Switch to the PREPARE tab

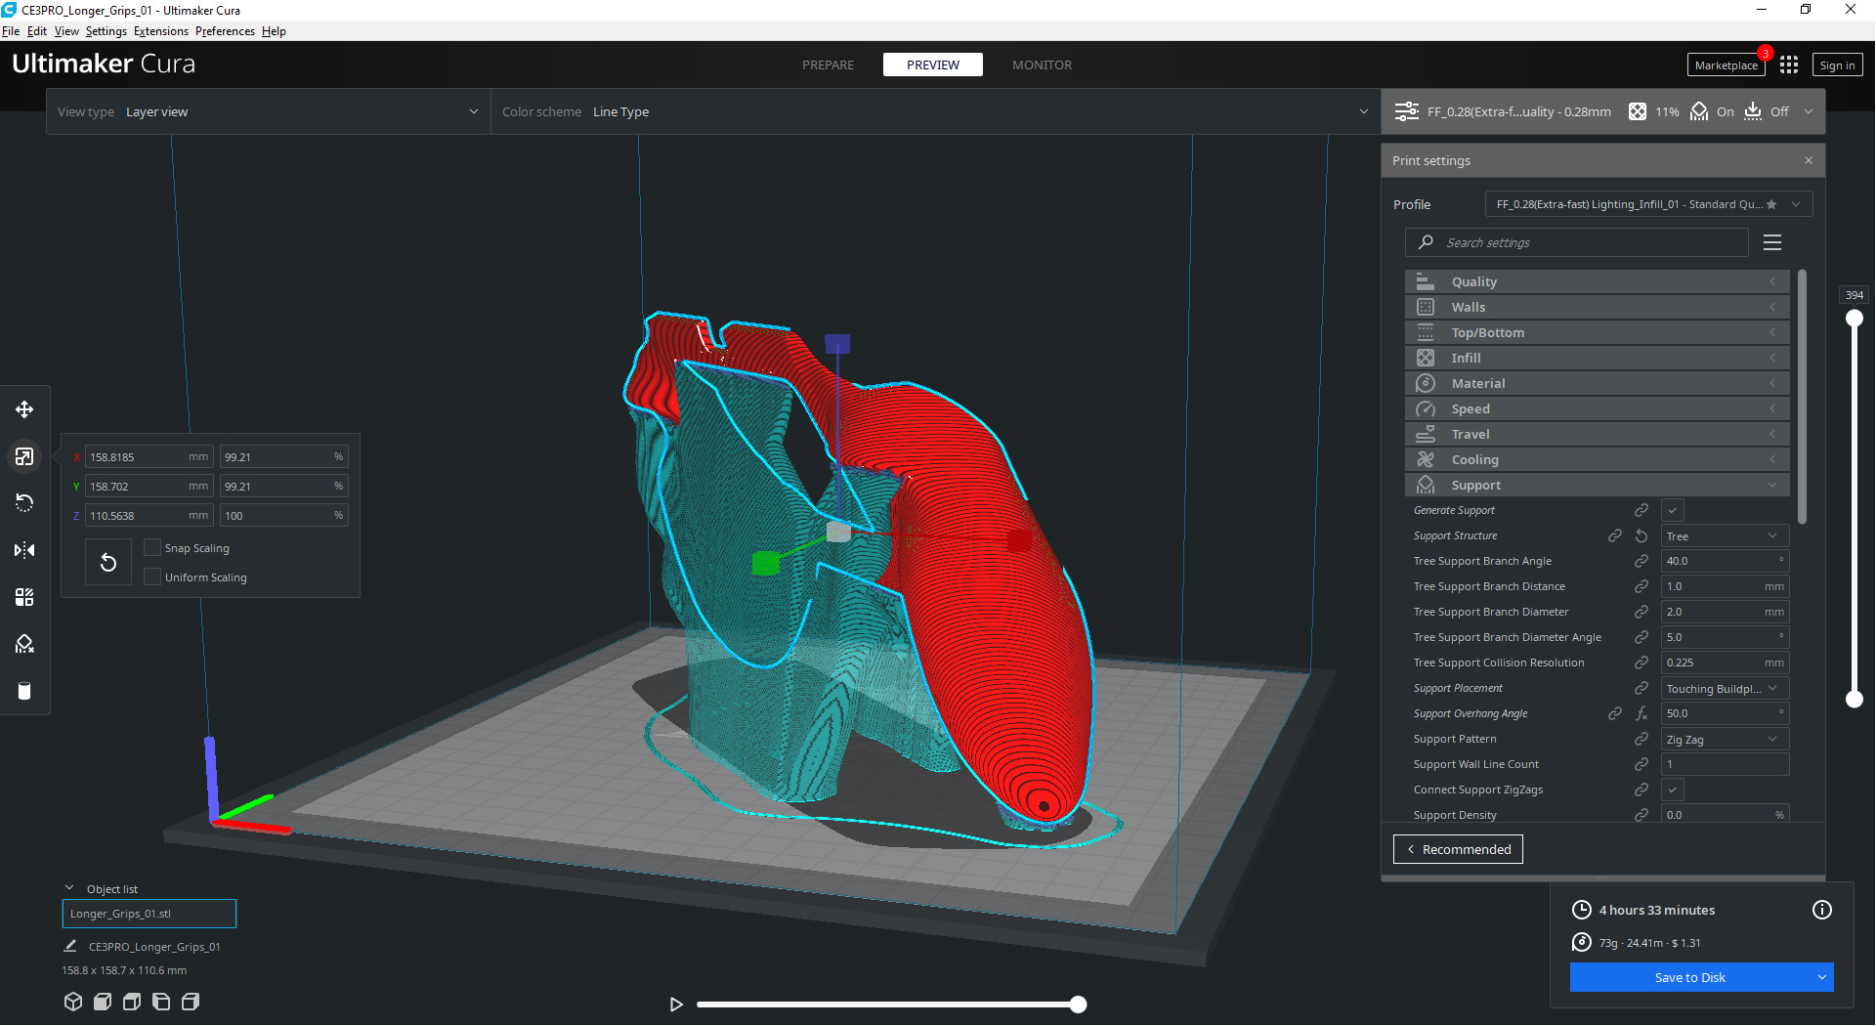[x=828, y=64]
